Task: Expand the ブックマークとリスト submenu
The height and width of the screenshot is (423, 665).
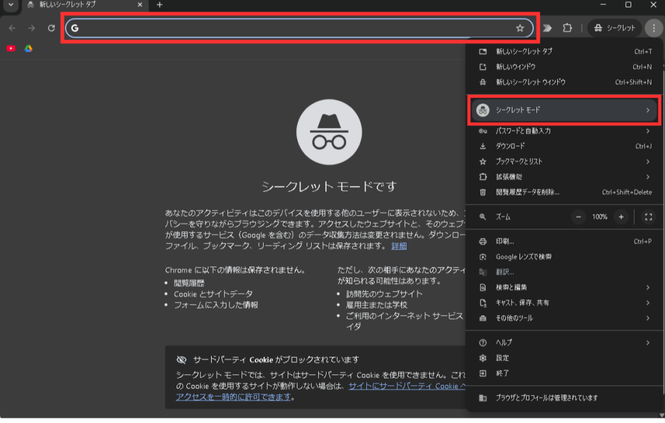Action: point(562,161)
